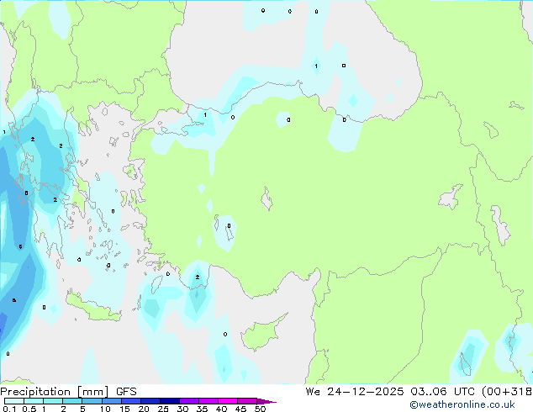The width and height of the screenshot is (533, 412).
Task: Select the 2–5 mm legend color swatch
Action: point(72,401)
